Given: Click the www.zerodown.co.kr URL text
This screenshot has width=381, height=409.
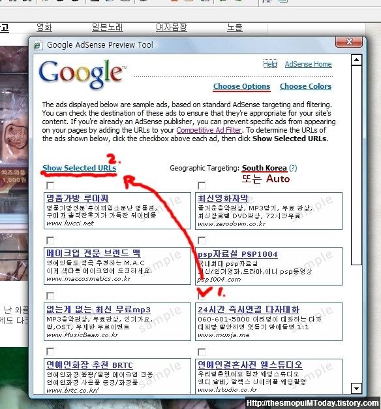Looking at the screenshot, I should point(232,224).
